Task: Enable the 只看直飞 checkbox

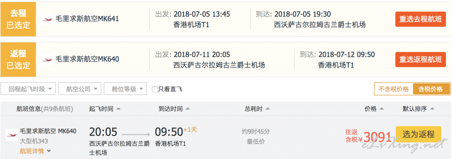Action: click(155, 89)
